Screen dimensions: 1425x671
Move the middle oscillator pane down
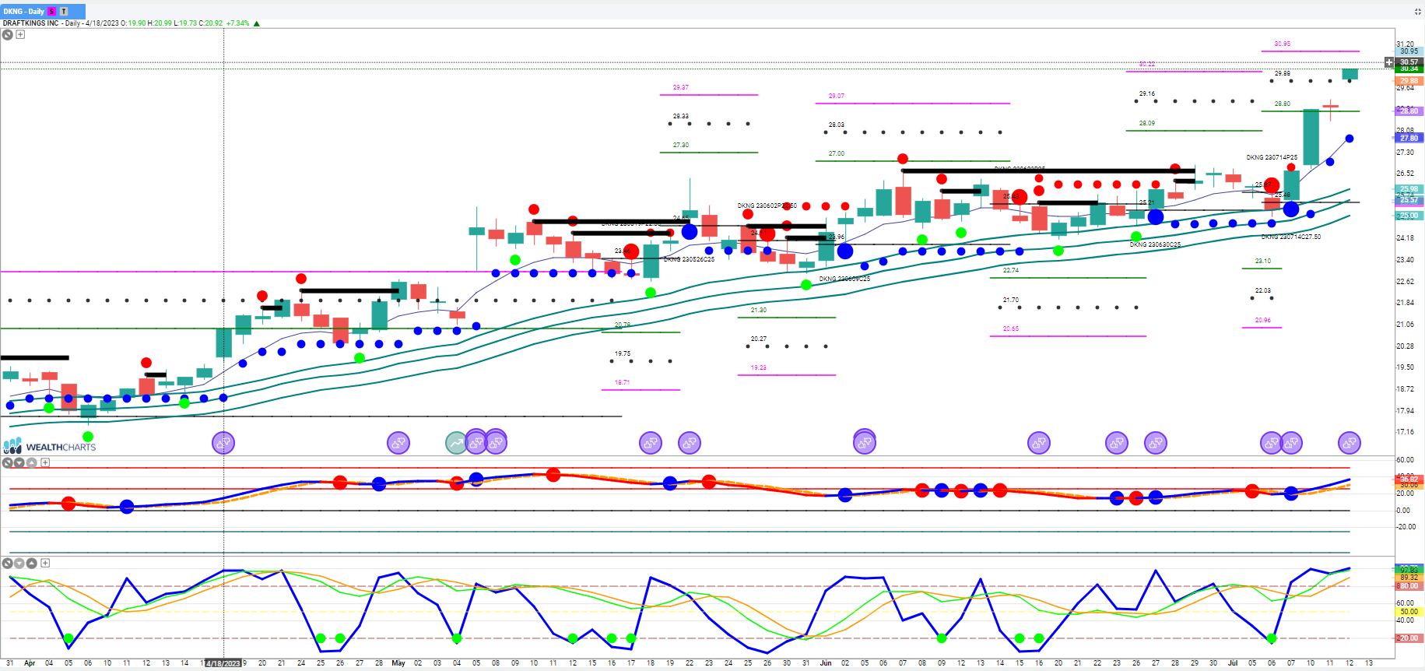[x=19, y=462]
